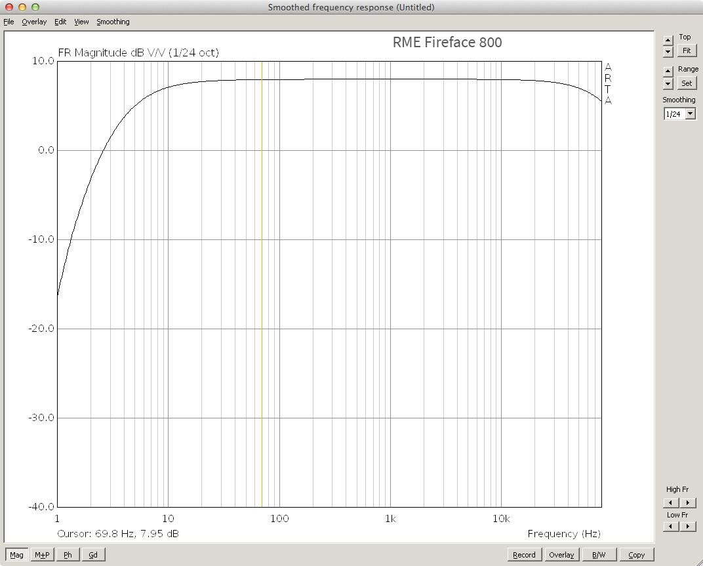Click the High Fr left arrow
This screenshot has height=566, width=703.
671,503
